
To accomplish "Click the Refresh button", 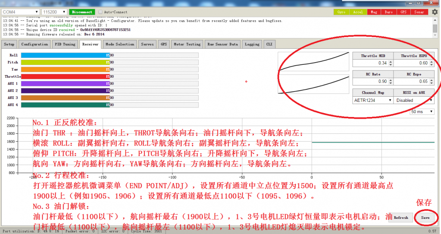I will coord(401,218).
